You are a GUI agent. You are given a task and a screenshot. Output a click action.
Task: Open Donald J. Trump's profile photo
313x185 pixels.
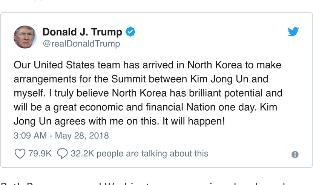[x=25, y=37]
